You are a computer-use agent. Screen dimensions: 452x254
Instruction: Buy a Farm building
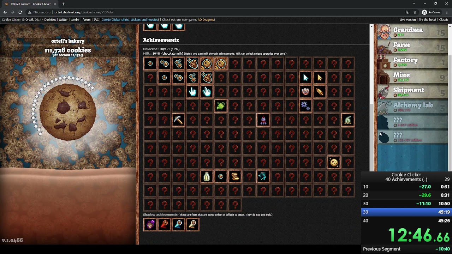tap(412, 47)
